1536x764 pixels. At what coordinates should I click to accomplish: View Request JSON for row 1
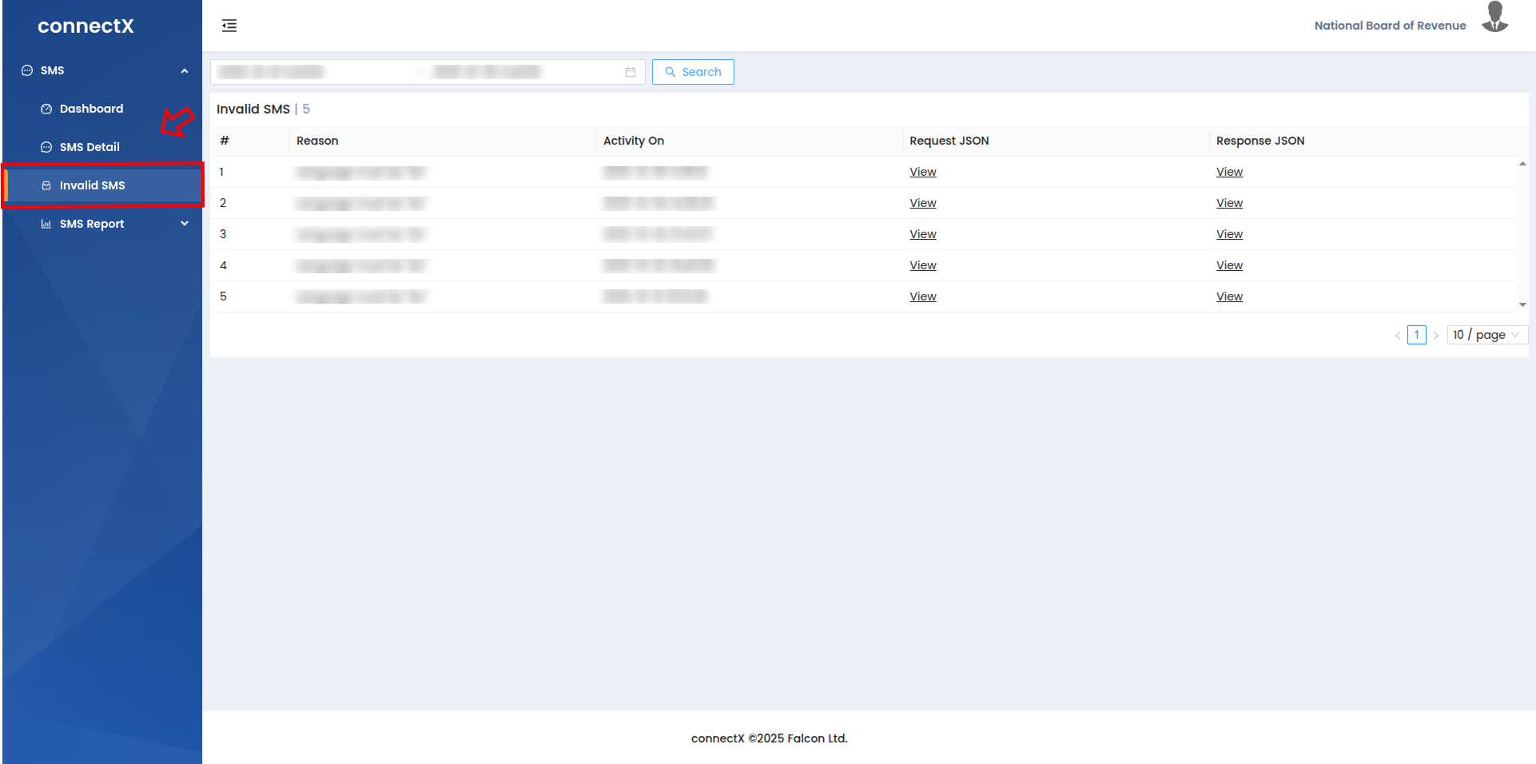(922, 172)
